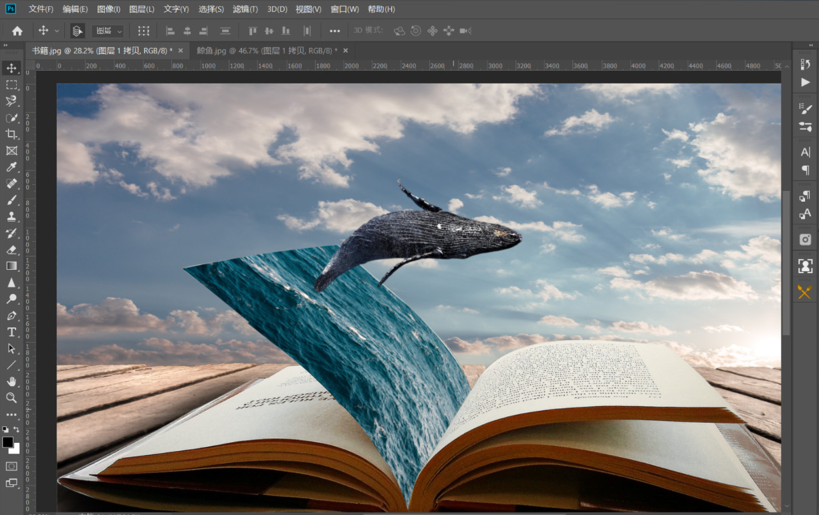
Task: Open align and distribute more options
Action: [335, 31]
